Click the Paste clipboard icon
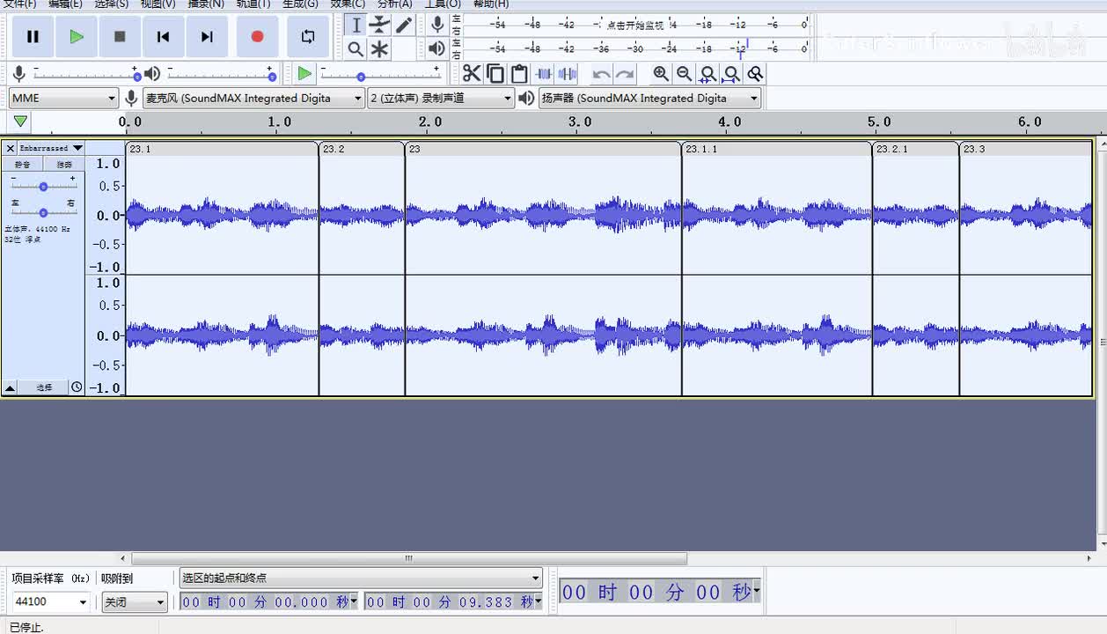The width and height of the screenshot is (1107, 634). coord(519,74)
